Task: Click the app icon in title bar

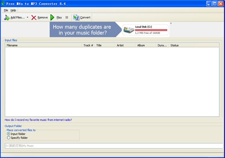Action: click(x=3, y=4)
